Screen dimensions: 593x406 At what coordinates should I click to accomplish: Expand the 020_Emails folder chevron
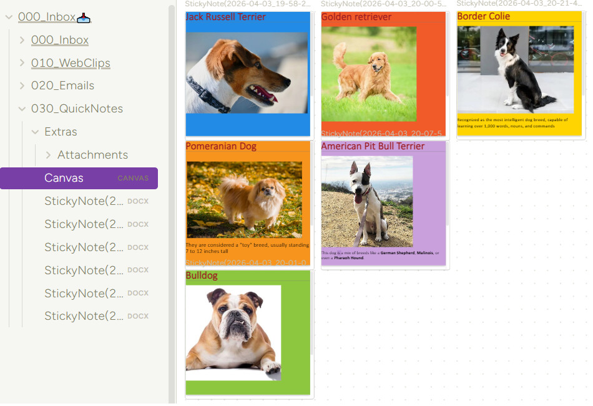point(22,86)
